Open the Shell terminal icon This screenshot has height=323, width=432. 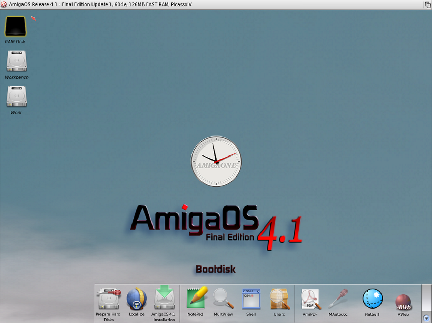tap(251, 299)
